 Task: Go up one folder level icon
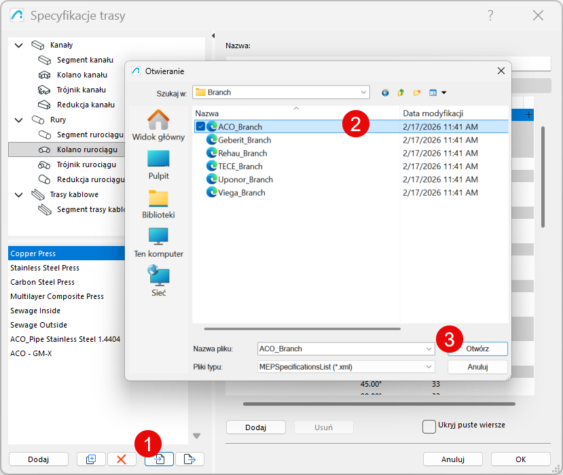coord(401,92)
